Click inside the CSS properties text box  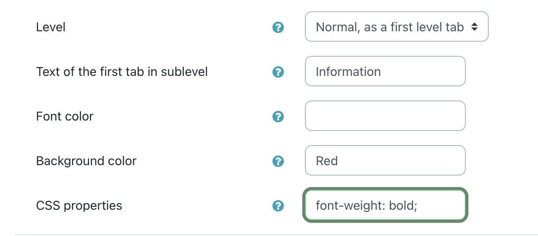point(385,205)
